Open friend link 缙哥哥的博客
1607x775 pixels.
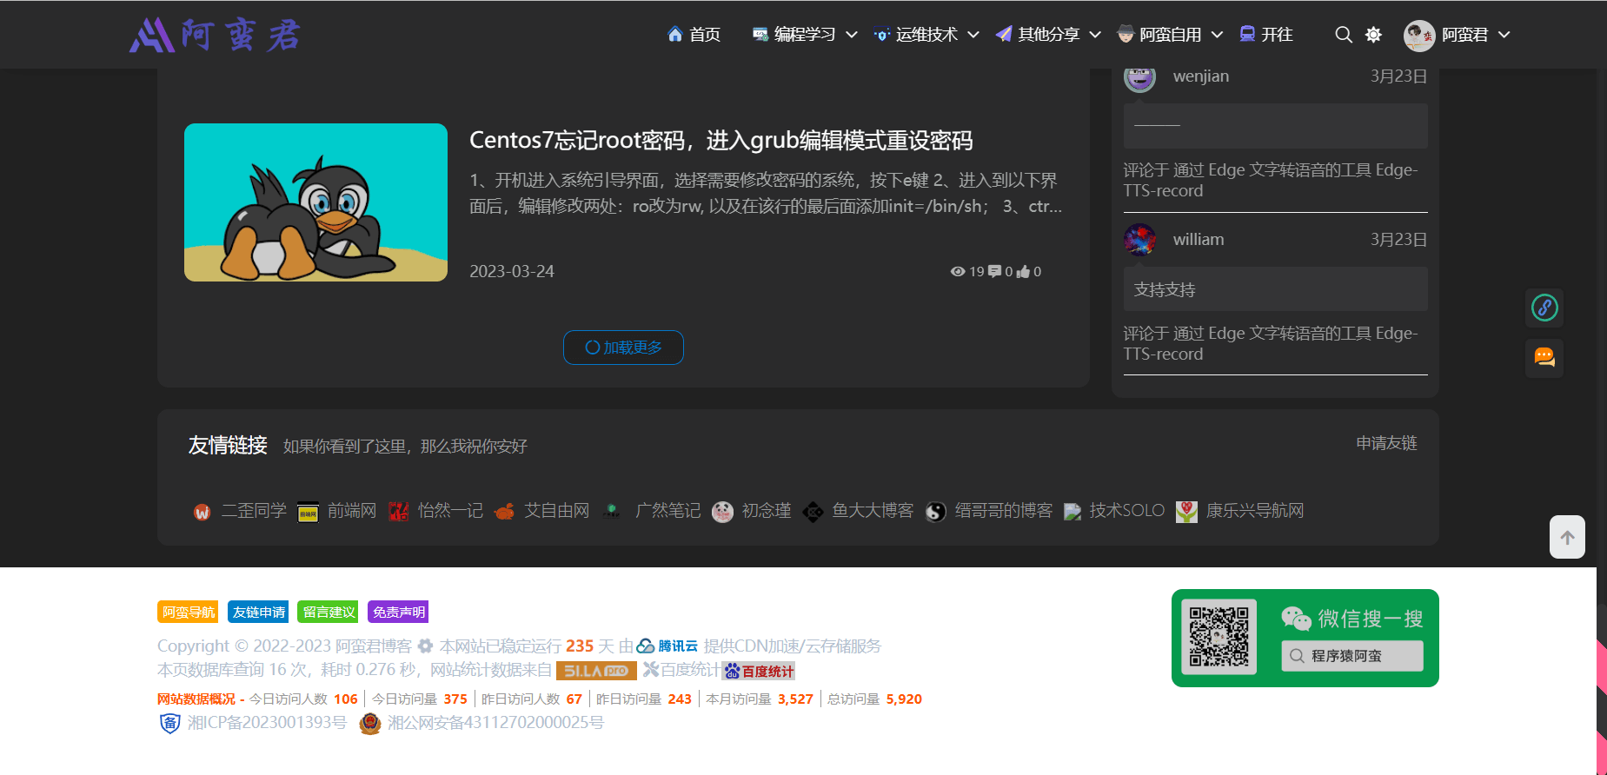point(1004,511)
